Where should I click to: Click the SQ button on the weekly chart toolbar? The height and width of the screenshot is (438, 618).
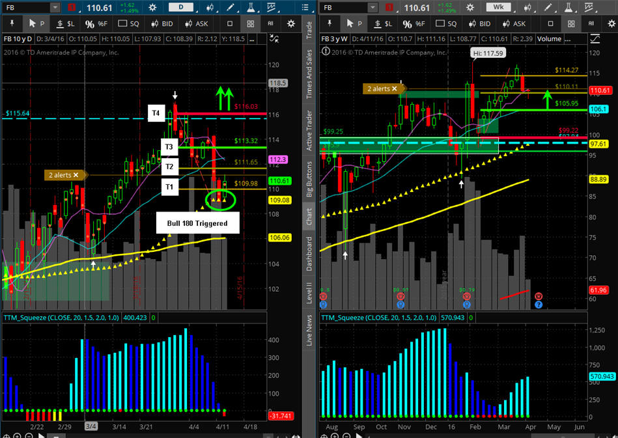click(x=446, y=23)
